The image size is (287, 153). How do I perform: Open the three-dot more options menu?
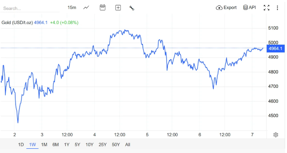coord(277,8)
